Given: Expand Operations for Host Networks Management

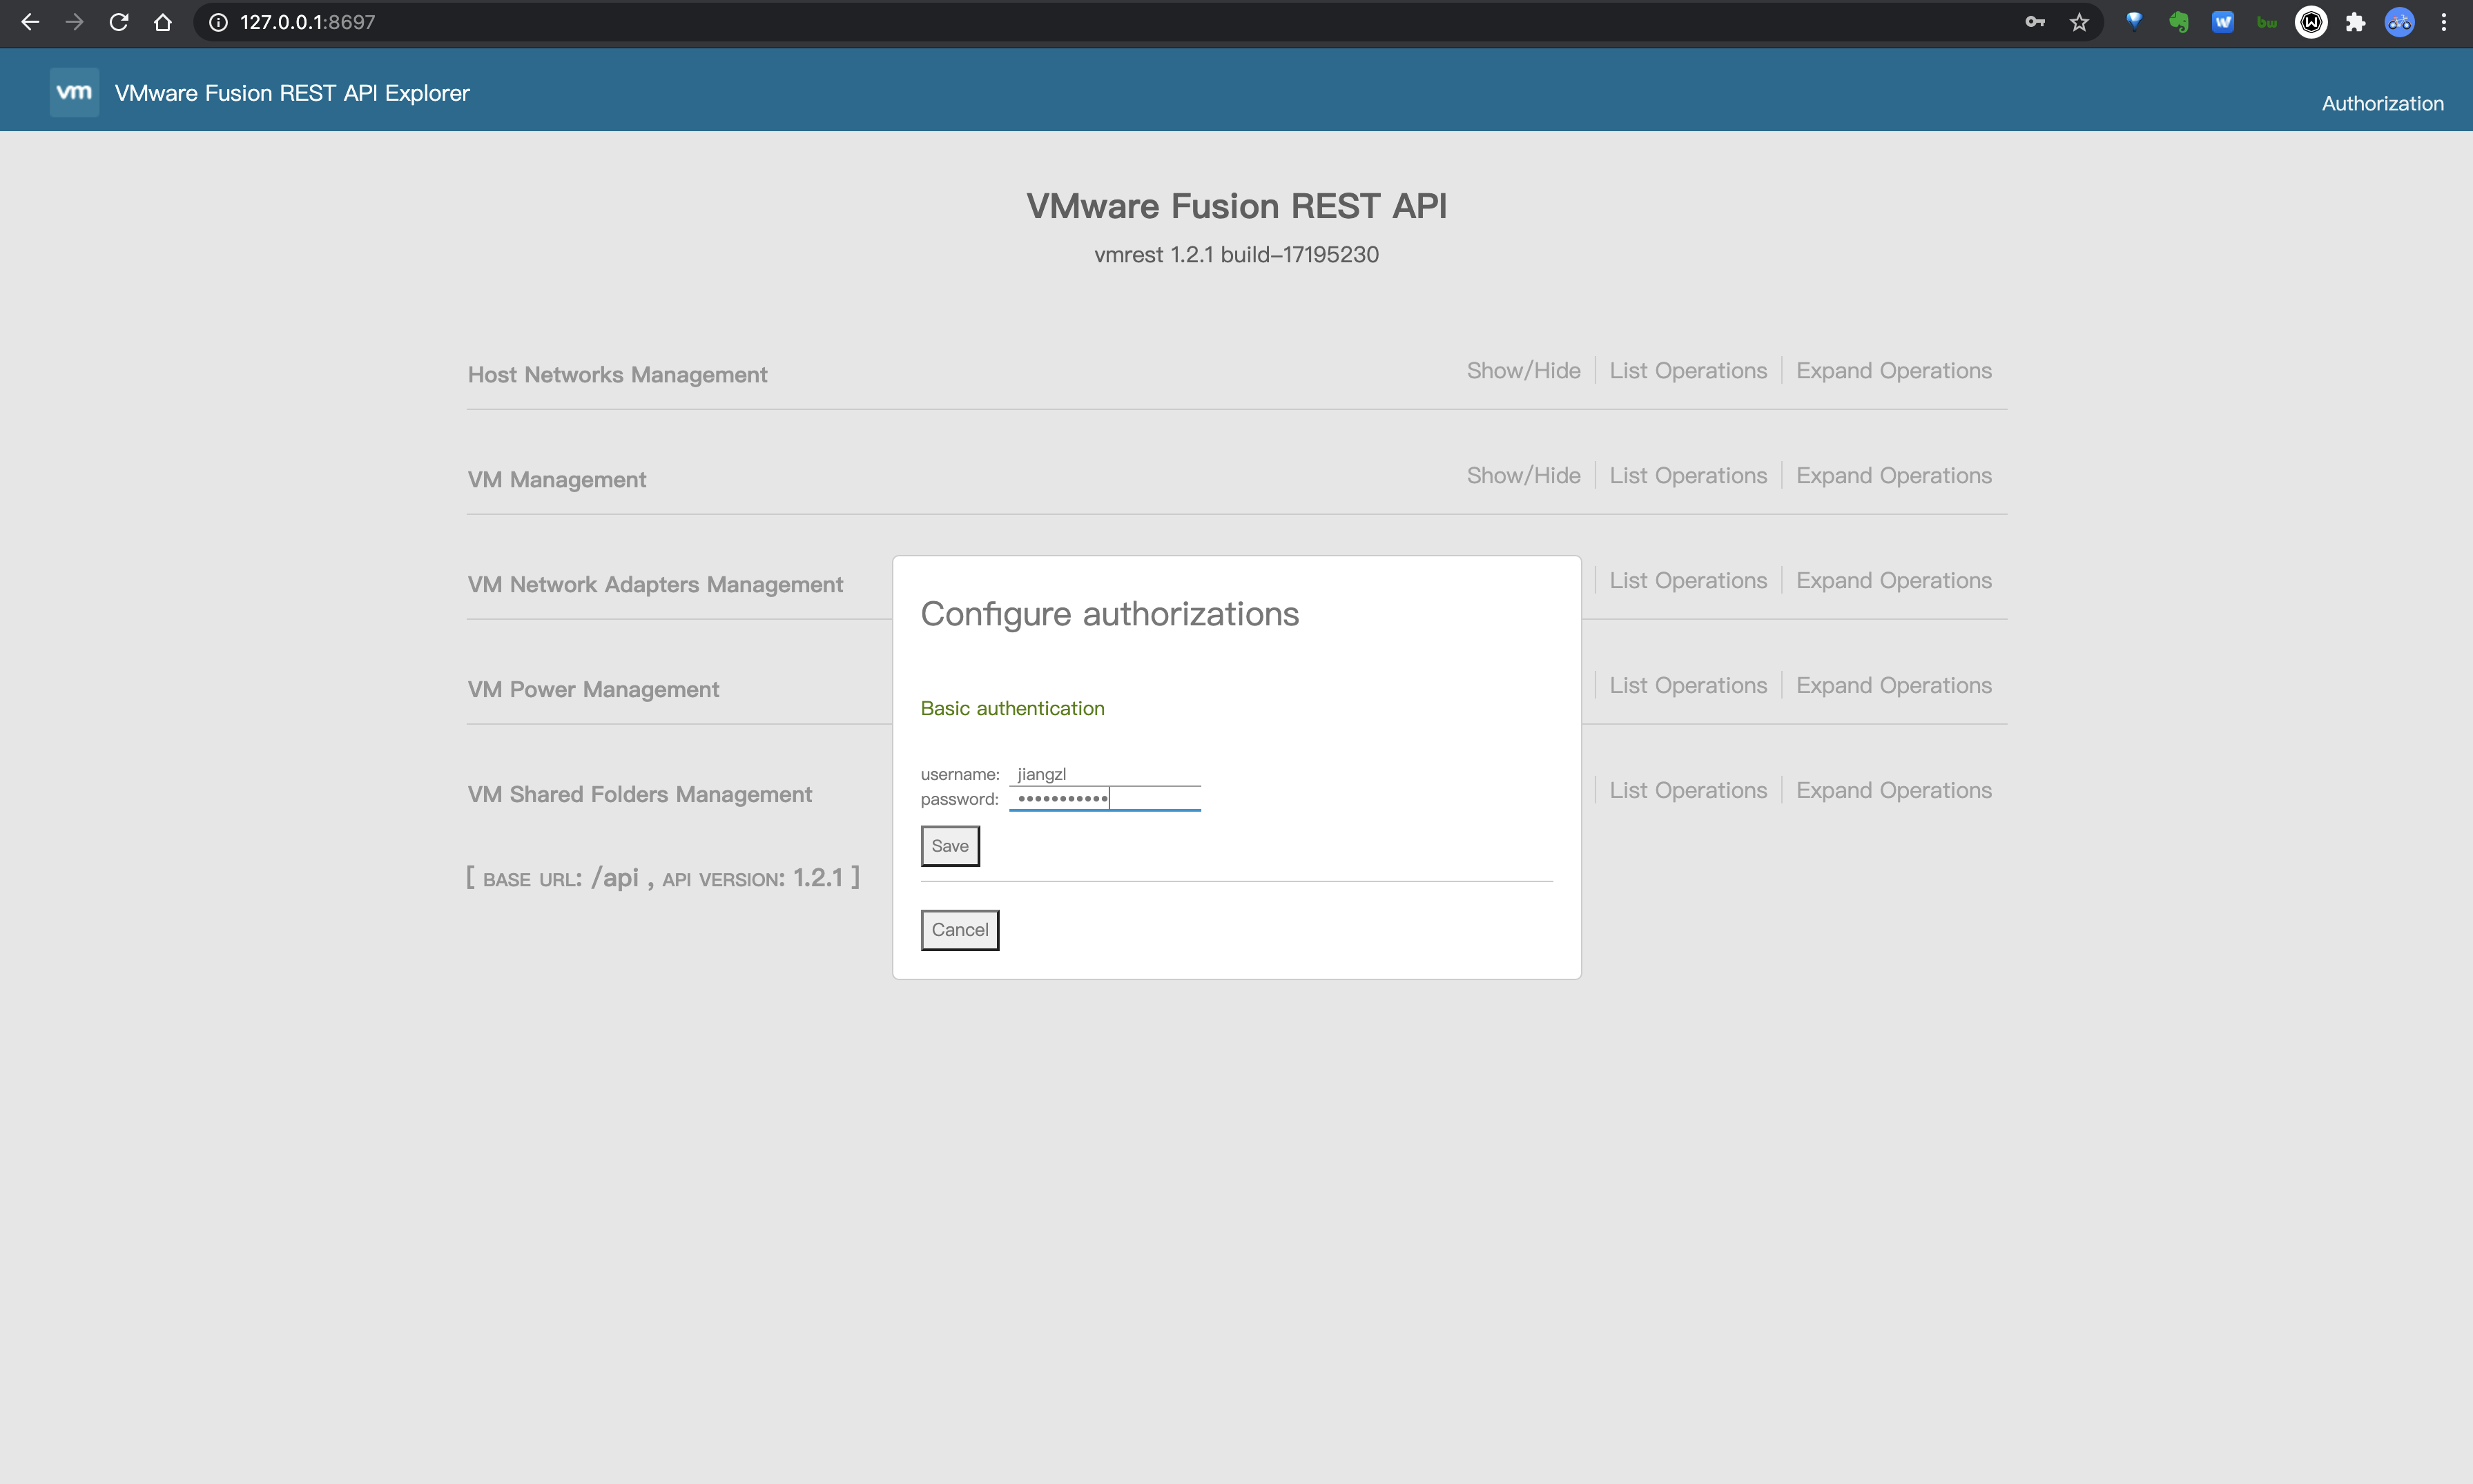Looking at the screenshot, I should pyautogui.click(x=1894, y=370).
